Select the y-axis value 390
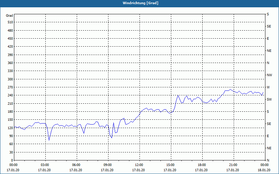 pyautogui.click(x=10, y=55)
